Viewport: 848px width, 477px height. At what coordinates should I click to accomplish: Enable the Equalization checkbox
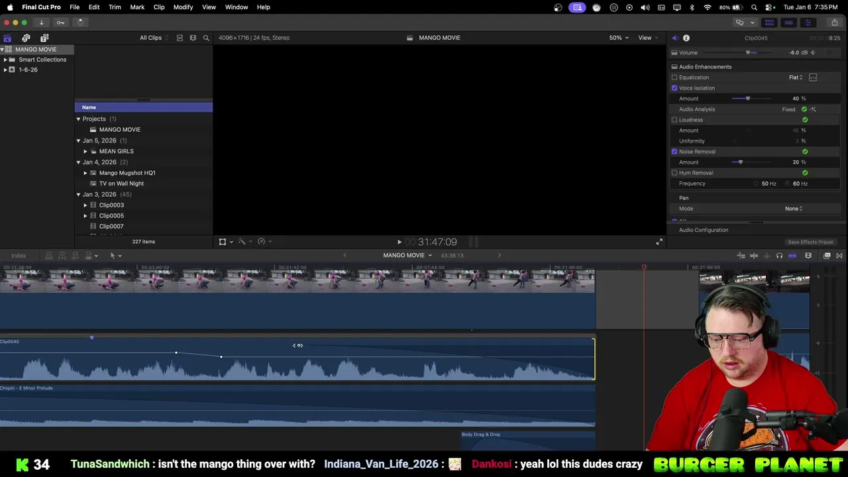(x=674, y=78)
